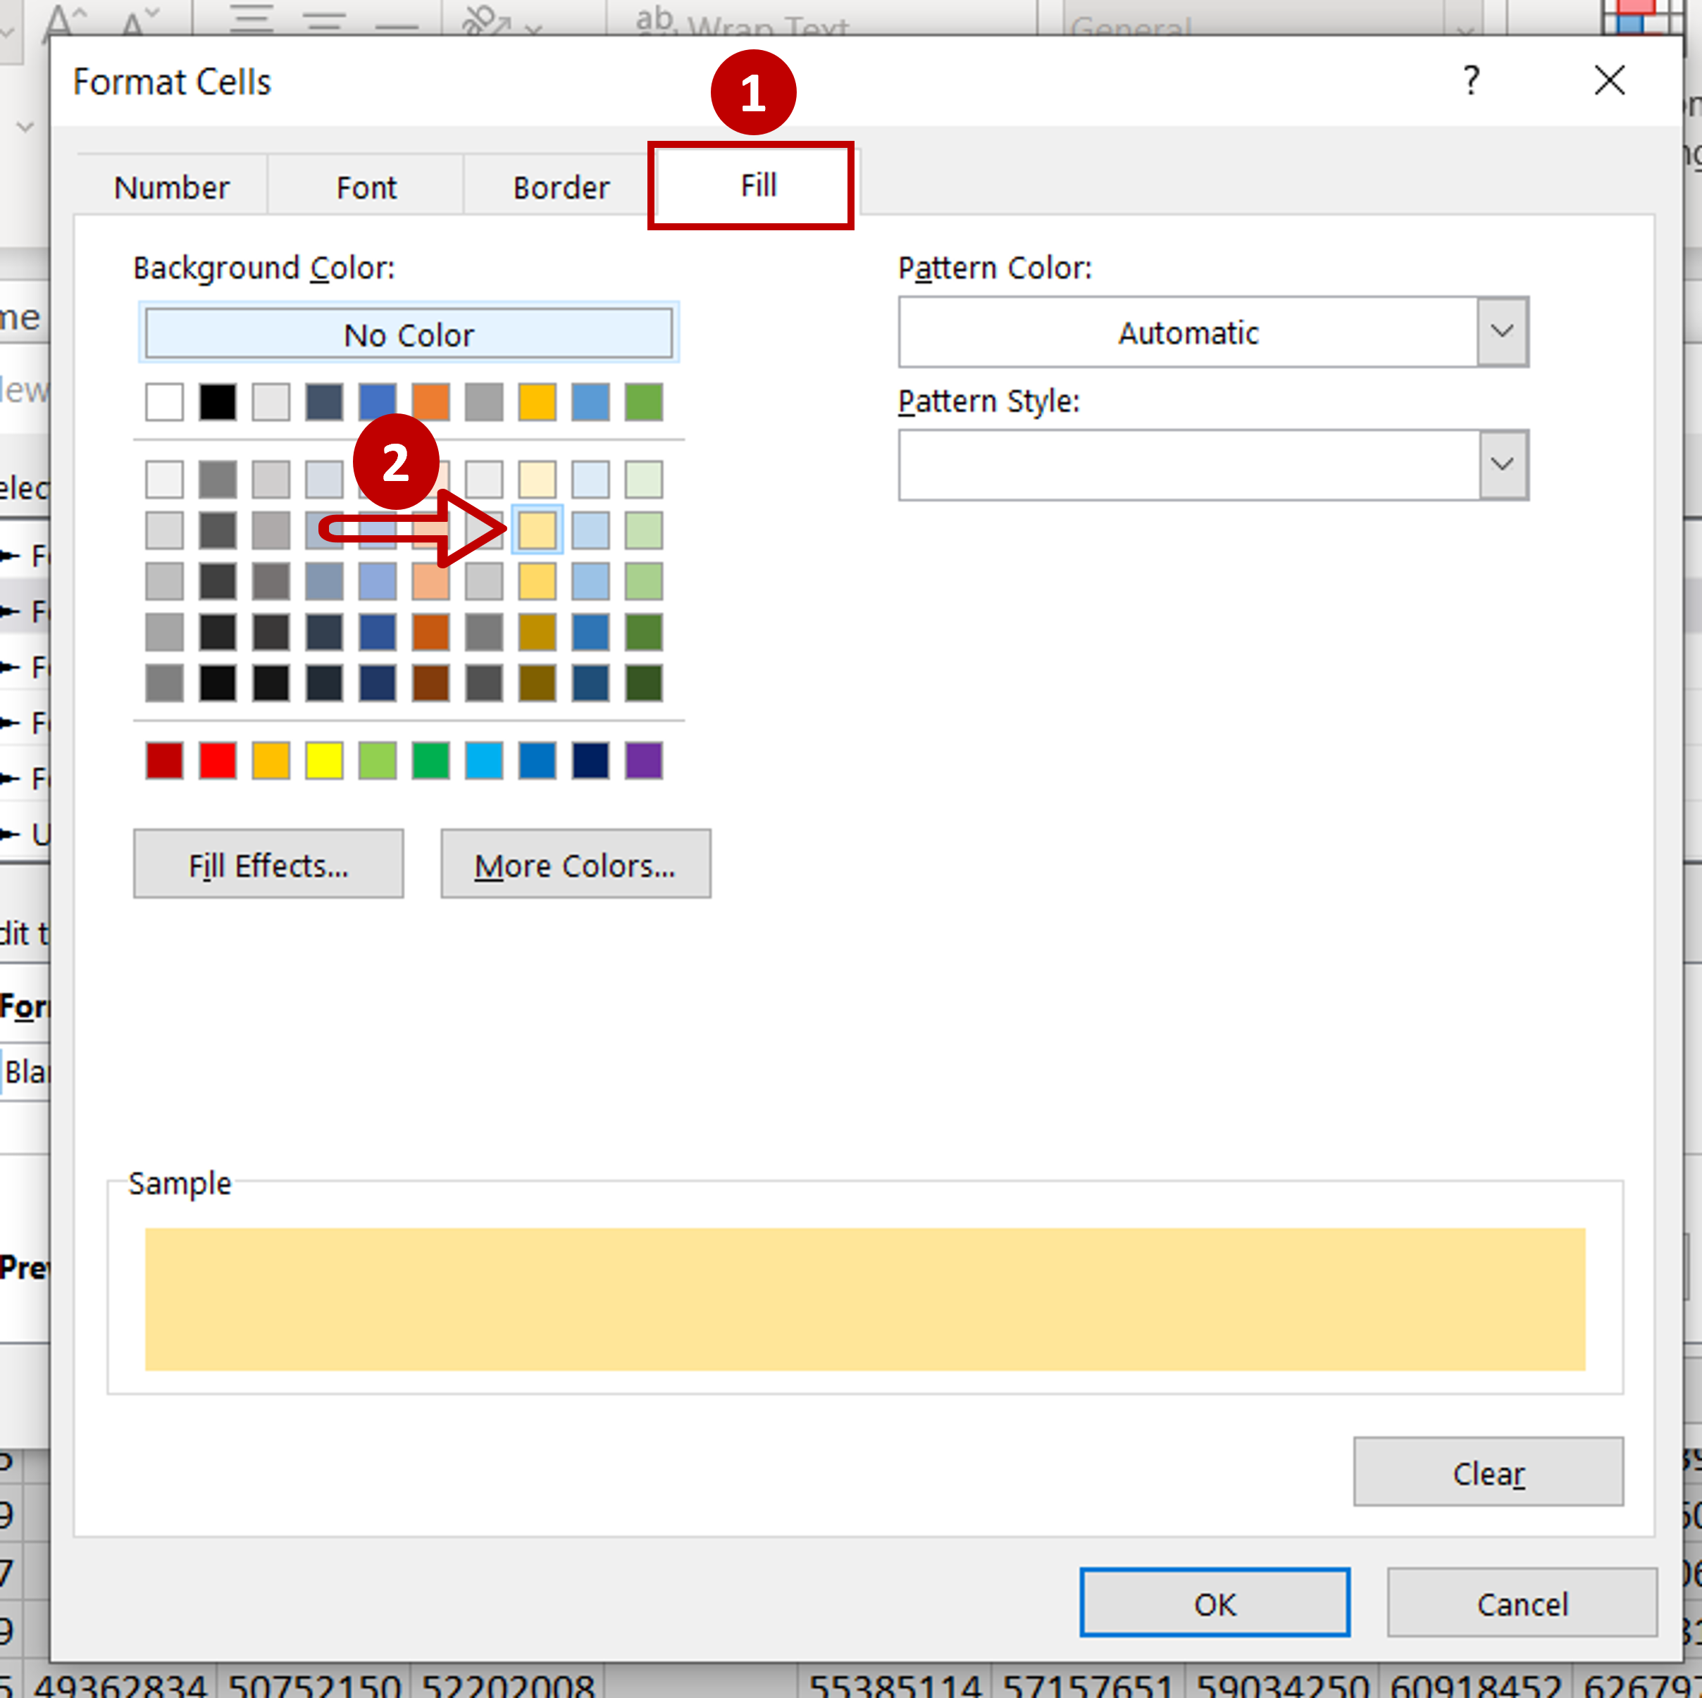Click the gold Sample preview area
Viewport: 1702px width, 1698px height.
click(x=865, y=1299)
